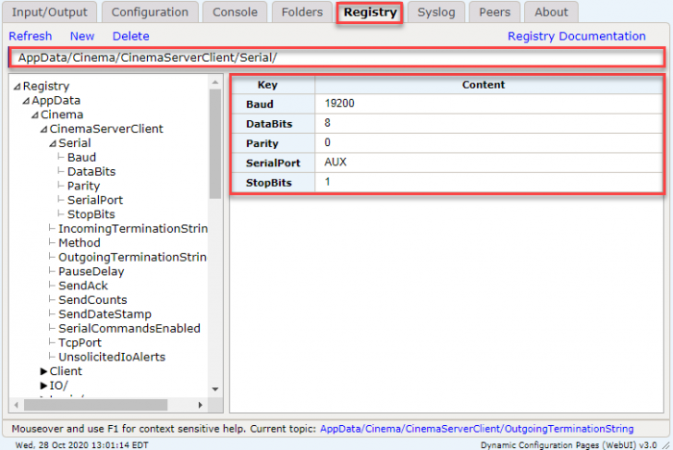Expand the Client tree node

[43, 371]
